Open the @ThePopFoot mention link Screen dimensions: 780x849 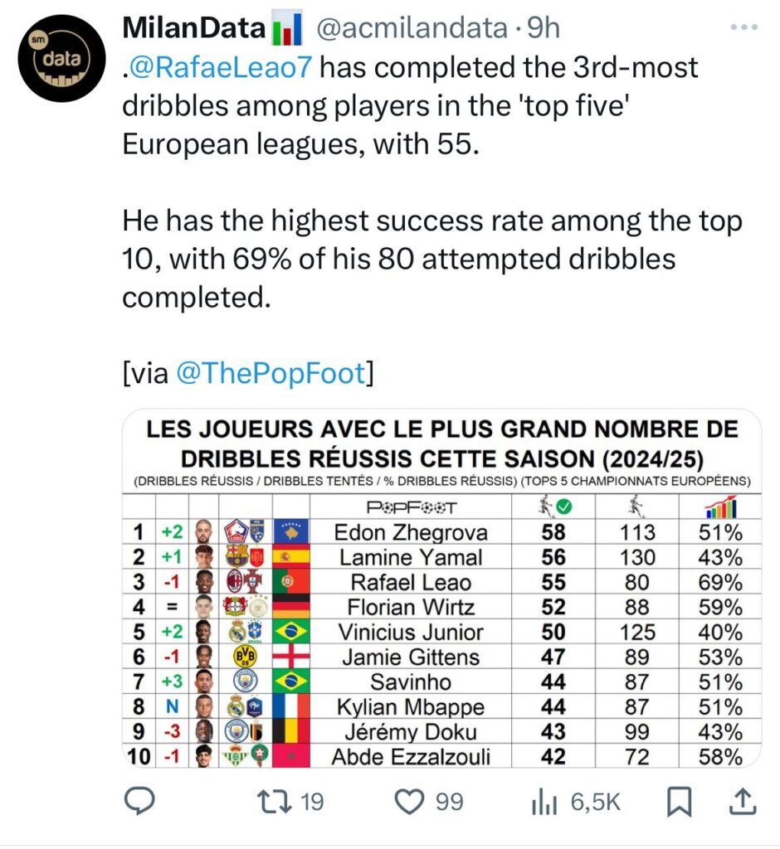pyautogui.click(x=271, y=373)
